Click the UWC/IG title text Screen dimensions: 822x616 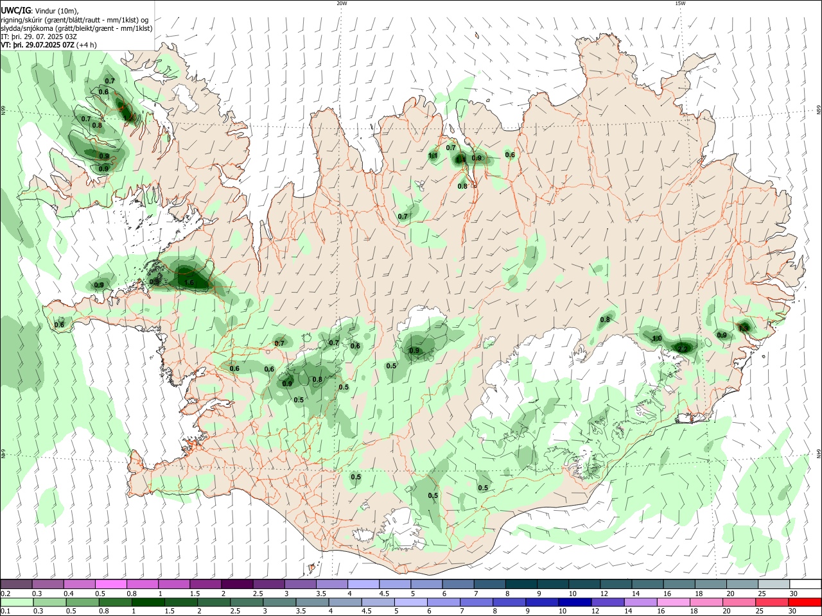tap(15, 11)
